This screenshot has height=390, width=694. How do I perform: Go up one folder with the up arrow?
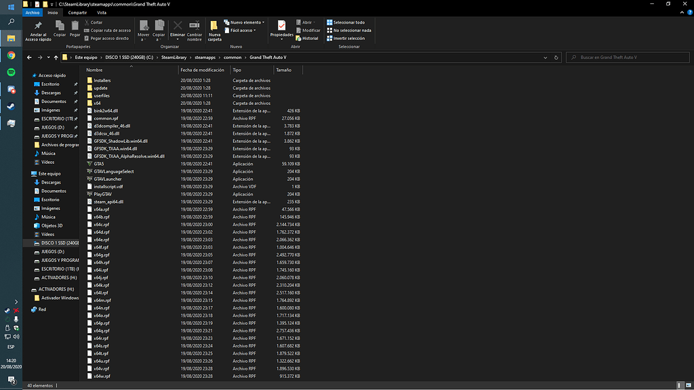(x=56, y=58)
